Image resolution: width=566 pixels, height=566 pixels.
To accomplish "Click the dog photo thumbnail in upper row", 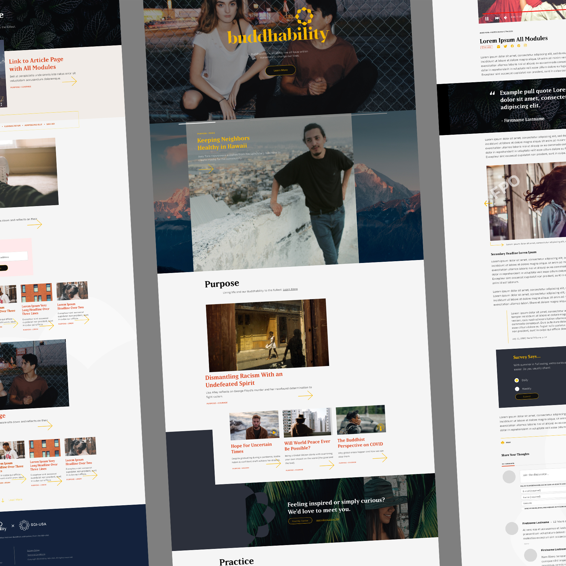I will (x=72, y=291).
